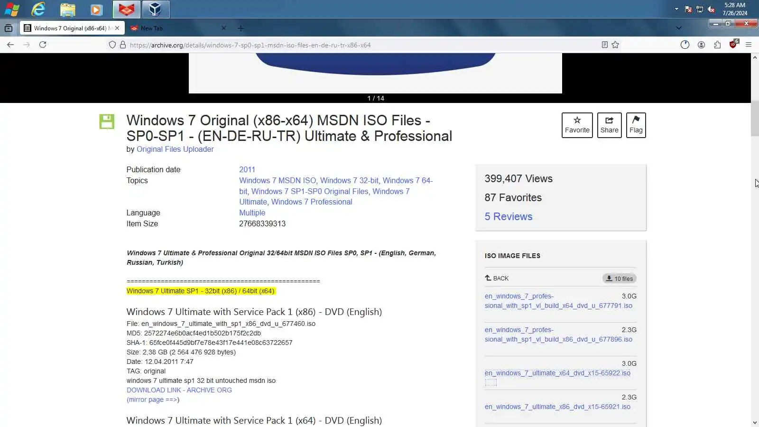Switch to VirtualBox on the taskbar

(155, 9)
